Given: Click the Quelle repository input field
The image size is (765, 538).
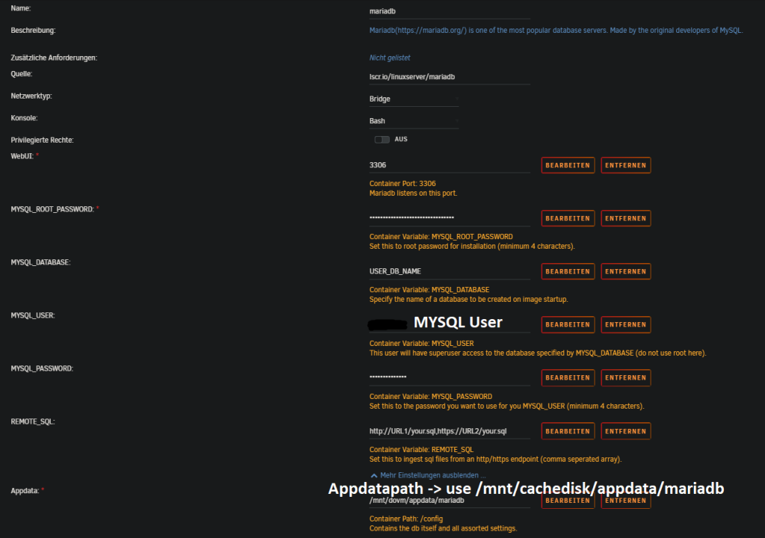Looking at the screenshot, I should click(449, 77).
